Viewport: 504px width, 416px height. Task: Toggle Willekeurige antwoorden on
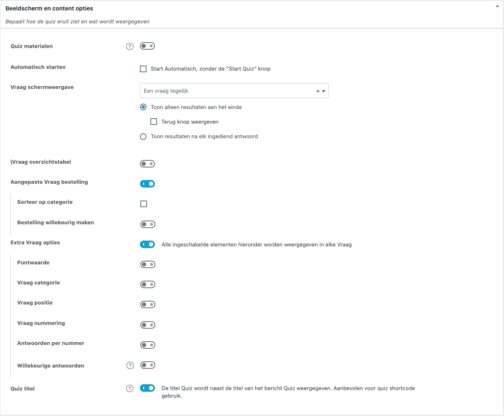(147, 365)
